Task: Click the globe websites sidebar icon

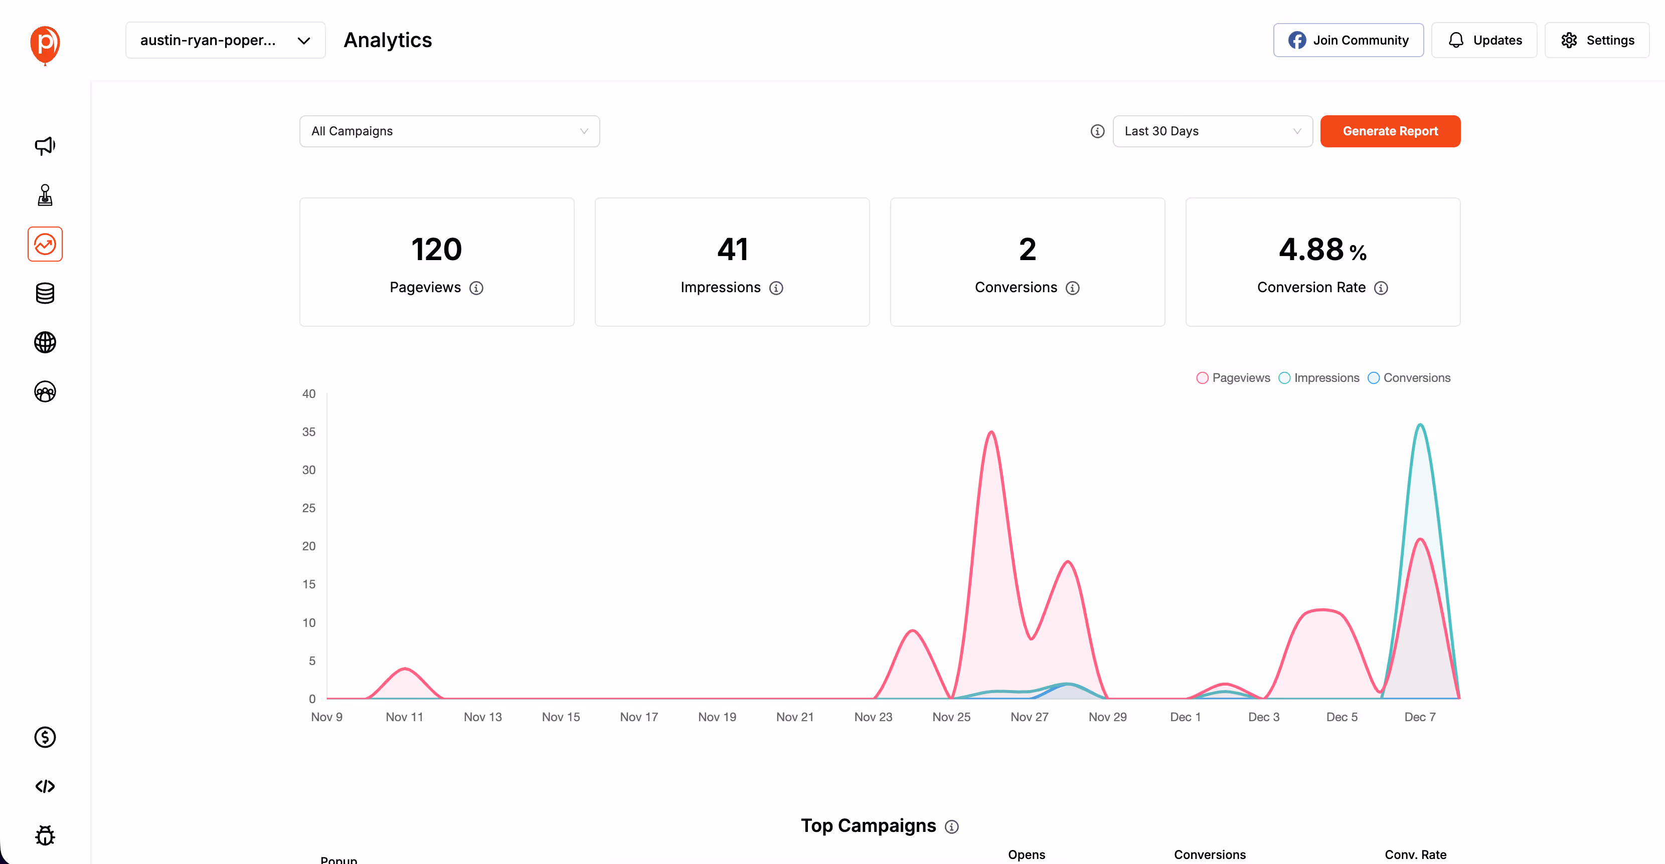Action: tap(45, 342)
